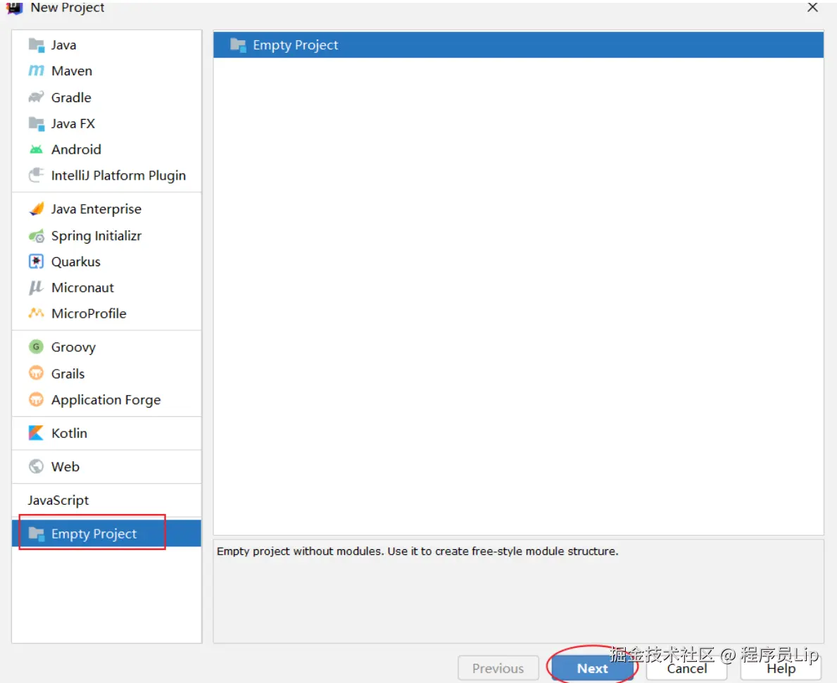Choose the Application Forge label
The image size is (837, 683).
[106, 400]
